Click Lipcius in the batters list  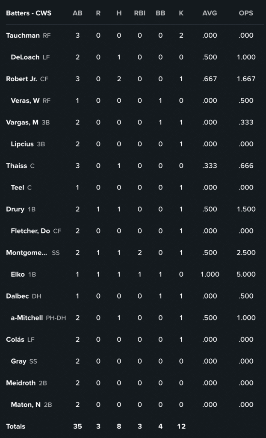tap(22, 144)
